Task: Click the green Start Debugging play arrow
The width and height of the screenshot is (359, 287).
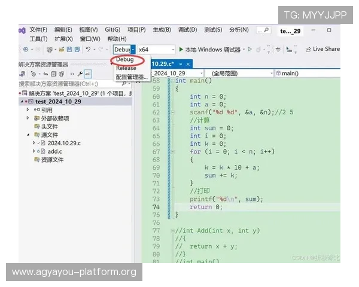Action: point(181,49)
